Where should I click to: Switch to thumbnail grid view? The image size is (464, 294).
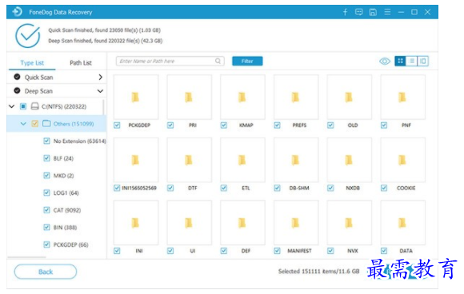click(x=400, y=62)
